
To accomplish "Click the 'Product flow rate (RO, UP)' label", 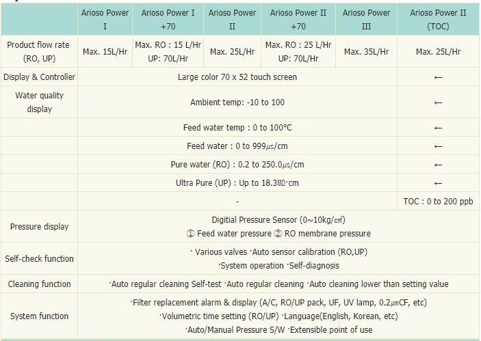I will tap(39, 51).
